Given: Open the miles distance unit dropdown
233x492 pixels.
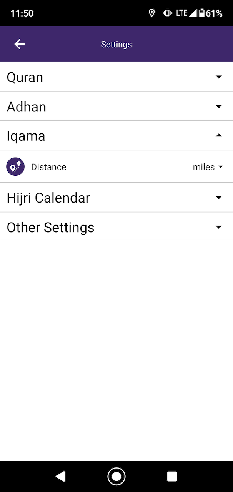Looking at the screenshot, I should (x=208, y=167).
